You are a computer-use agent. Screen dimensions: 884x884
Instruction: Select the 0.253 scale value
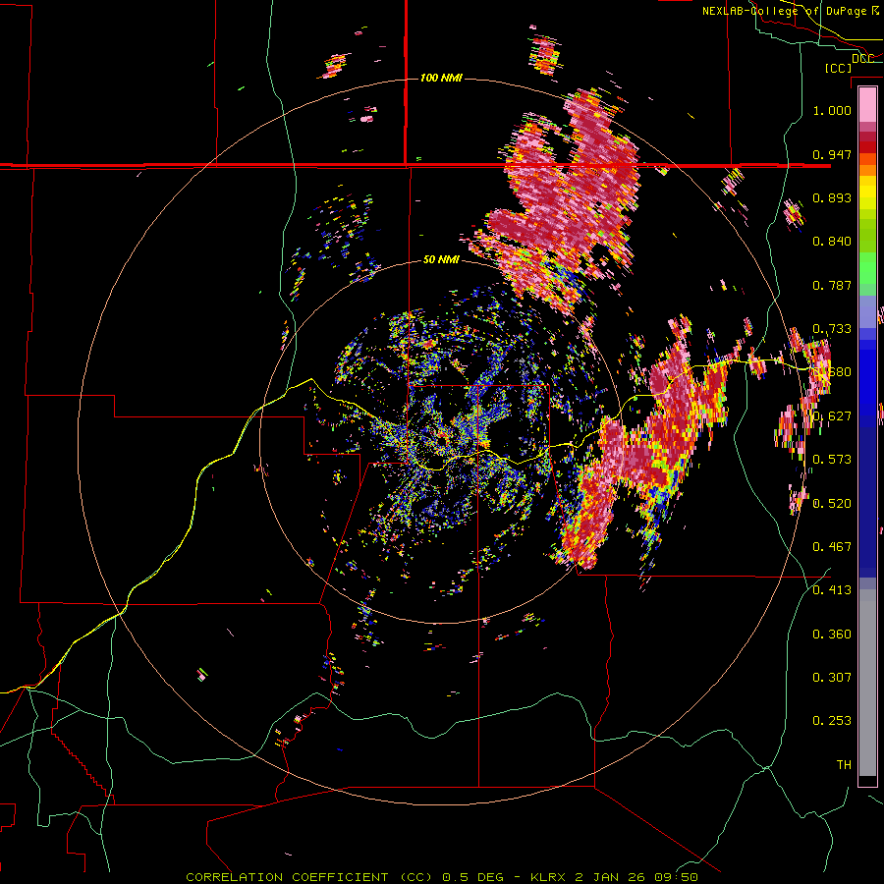pyautogui.click(x=832, y=721)
